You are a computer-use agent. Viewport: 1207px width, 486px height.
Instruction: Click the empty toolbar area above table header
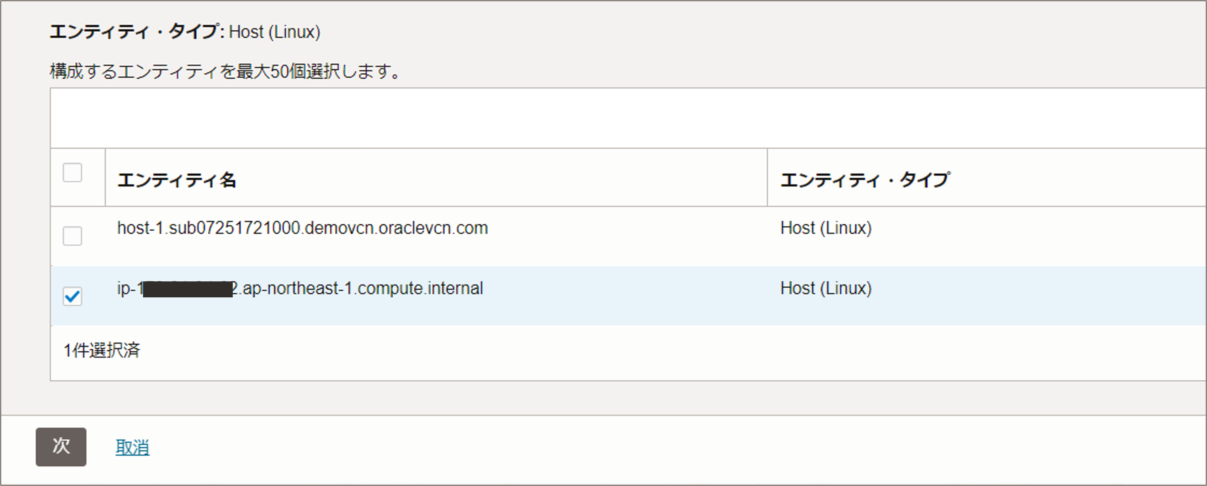pos(609,118)
